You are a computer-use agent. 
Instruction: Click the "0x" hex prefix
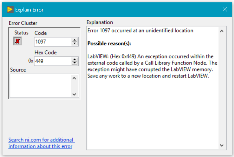click(31, 61)
